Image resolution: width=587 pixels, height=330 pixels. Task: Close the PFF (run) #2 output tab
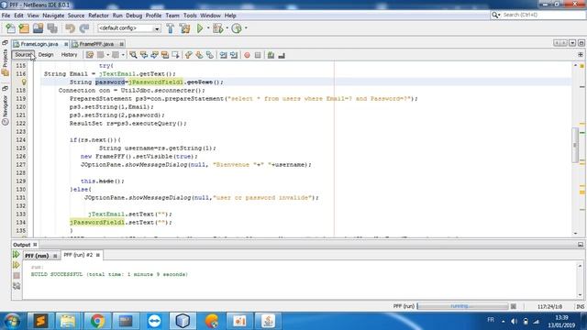(x=98, y=255)
